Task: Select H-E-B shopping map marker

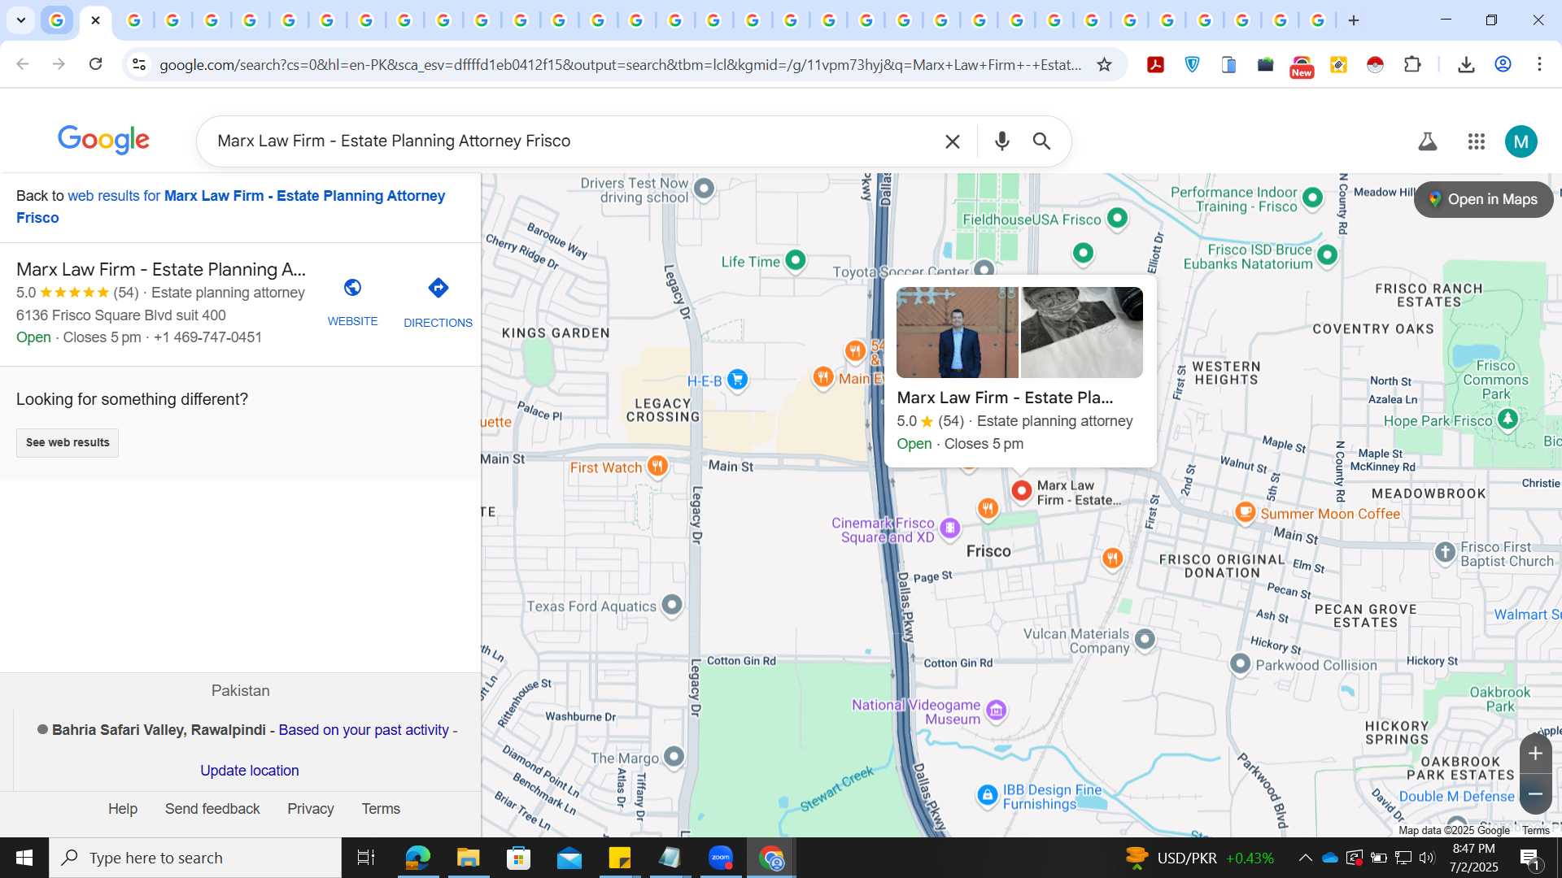Action: (738, 380)
